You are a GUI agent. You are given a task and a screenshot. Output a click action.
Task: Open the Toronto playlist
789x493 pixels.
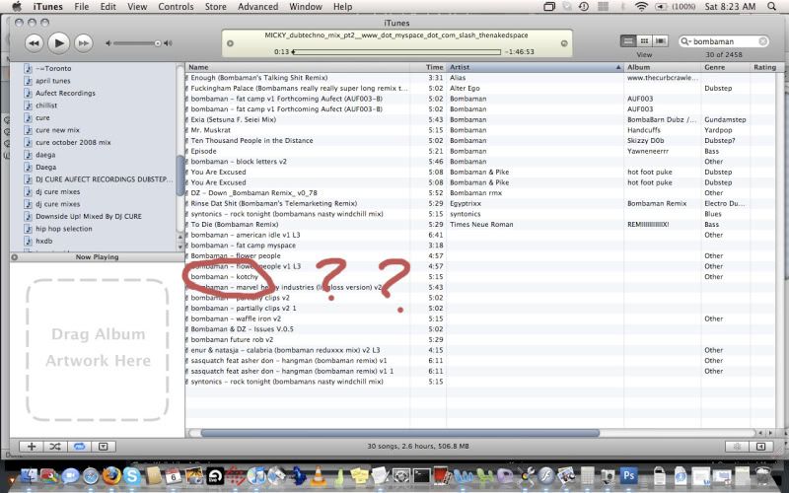pyautogui.click(x=53, y=68)
